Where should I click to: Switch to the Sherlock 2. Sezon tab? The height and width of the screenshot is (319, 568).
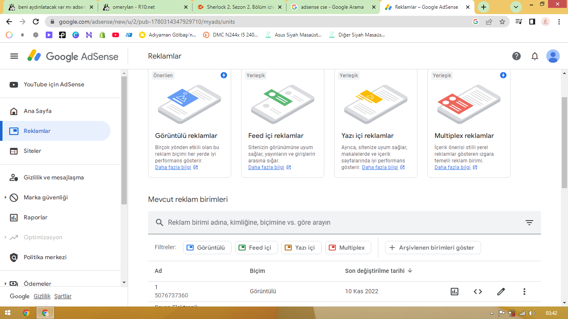[x=240, y=7]
